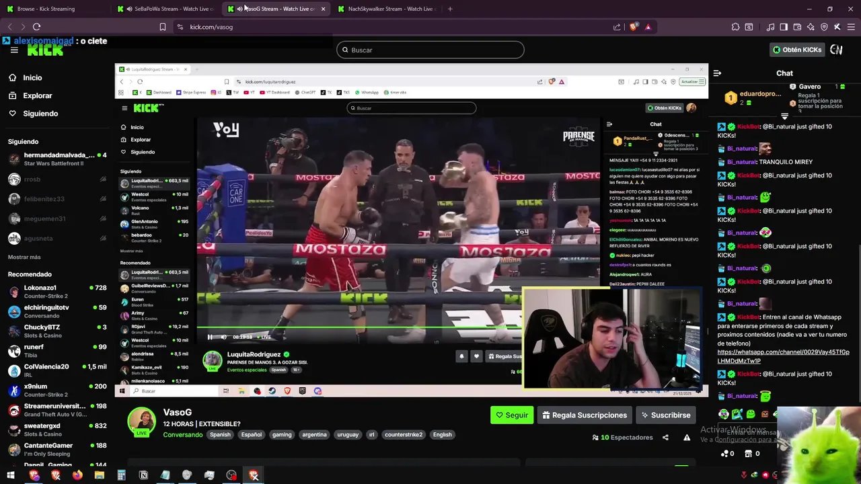This screenshot has height=484, width=861.
Task: Open the Leo AI sparkle icon
Action: click(x=811, y=27)
